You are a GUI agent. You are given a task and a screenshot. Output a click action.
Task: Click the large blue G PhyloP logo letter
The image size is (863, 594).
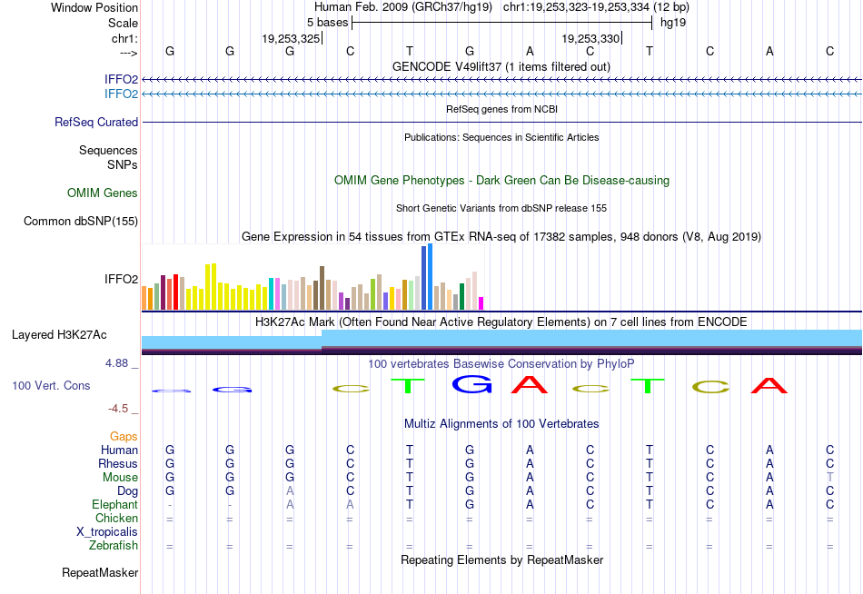click(x=471, y=383)
